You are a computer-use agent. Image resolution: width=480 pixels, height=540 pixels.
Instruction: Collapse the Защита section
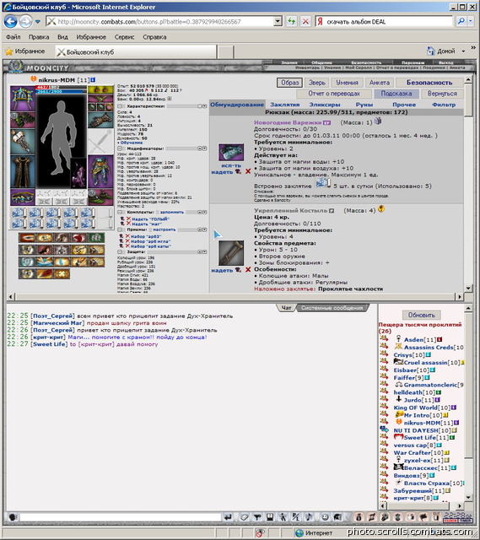click(x=120, y=251)
